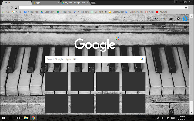Open the account profile avatar
194x121 pixels.
click(x=185, y=19)
